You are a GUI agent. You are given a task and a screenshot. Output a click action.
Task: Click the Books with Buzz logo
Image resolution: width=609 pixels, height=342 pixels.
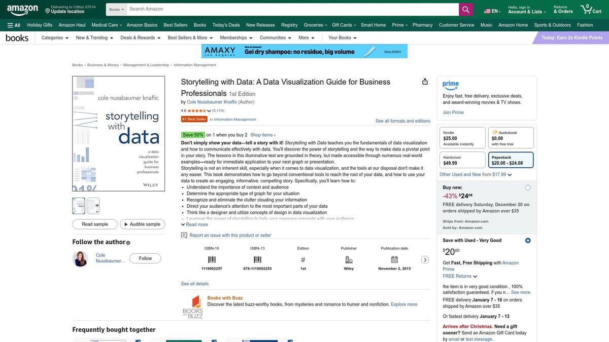click(x=192, y=307)
